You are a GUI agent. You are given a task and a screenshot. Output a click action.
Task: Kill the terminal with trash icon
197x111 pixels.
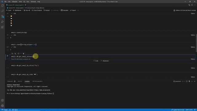189,81
